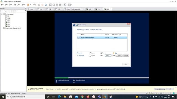Click the Windows Start button

click(3, 97)
